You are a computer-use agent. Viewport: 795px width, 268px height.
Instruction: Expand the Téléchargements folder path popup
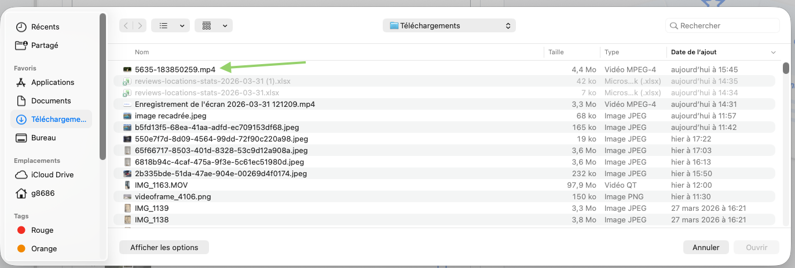tap(449, 25)
